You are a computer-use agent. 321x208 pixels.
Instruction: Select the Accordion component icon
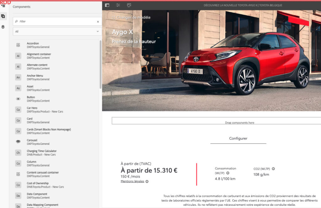(18, 45)
